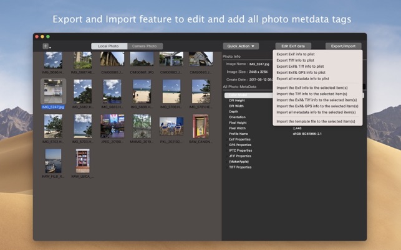
Task: Click the All Photo MetaData heading
Action: [x=239, y=86]
